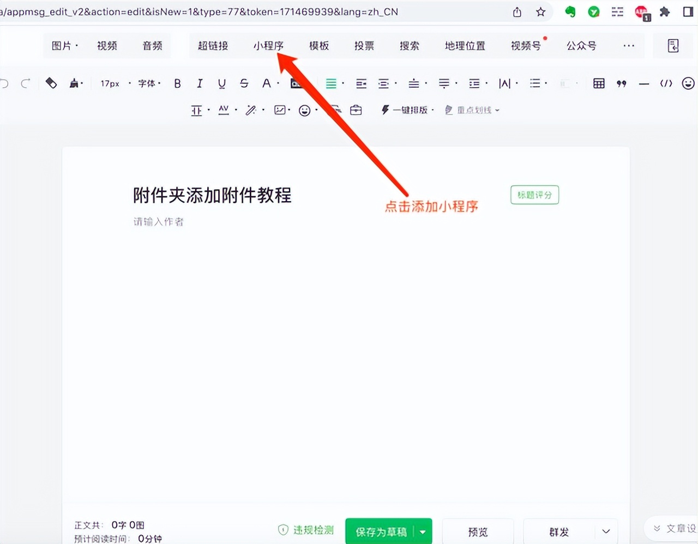Open the 字体 font family dropdown

(x=148, y=83)
